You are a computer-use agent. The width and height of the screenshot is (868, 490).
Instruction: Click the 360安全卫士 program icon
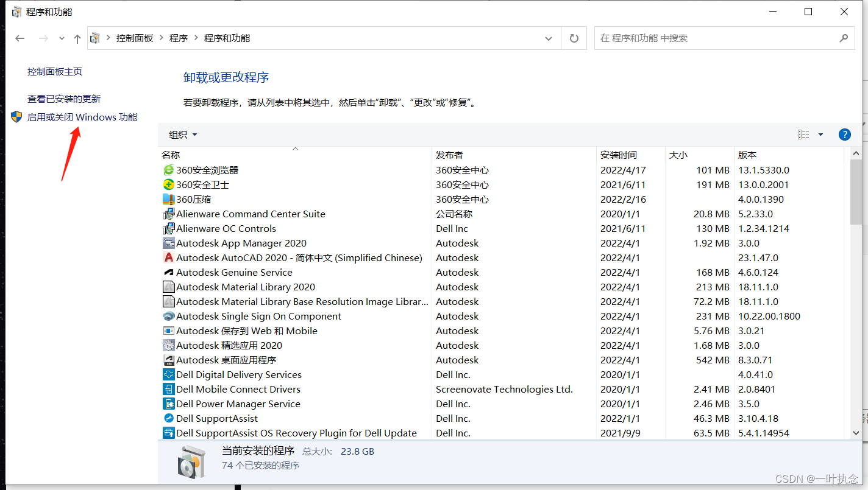pos(168,185)
